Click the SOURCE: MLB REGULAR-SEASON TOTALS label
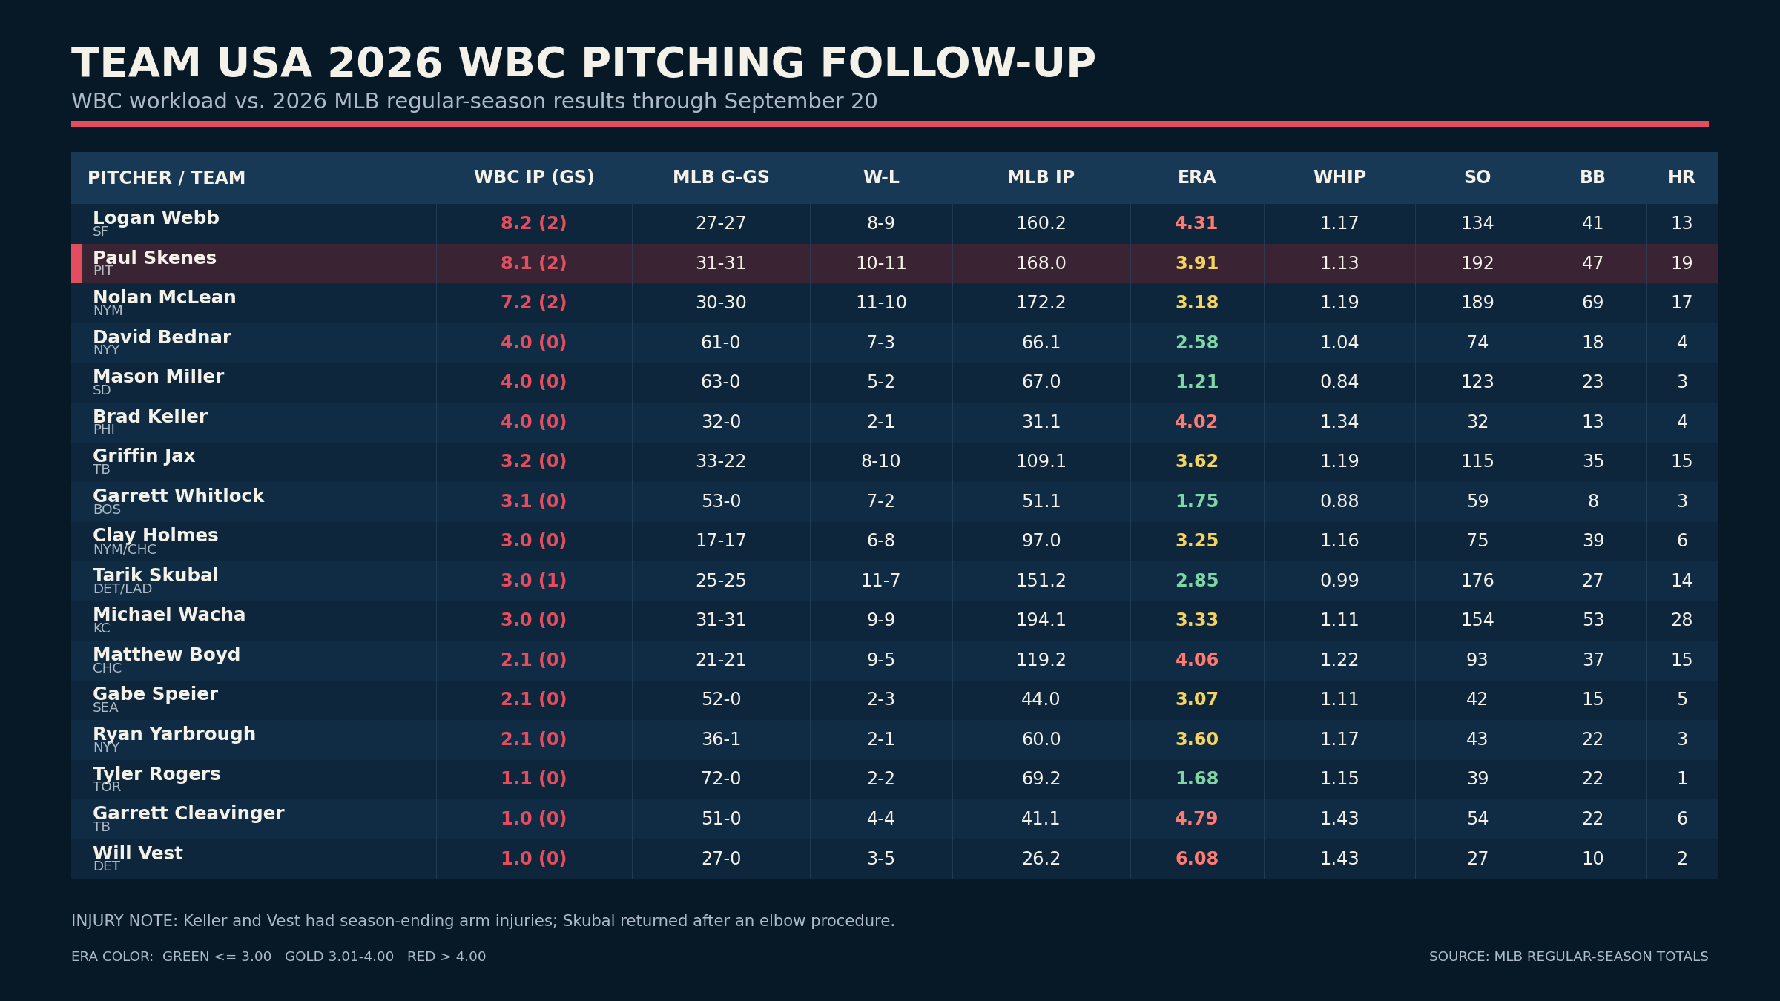Viewport: 1780px width, 1001px height. (x=1569, y=957)
